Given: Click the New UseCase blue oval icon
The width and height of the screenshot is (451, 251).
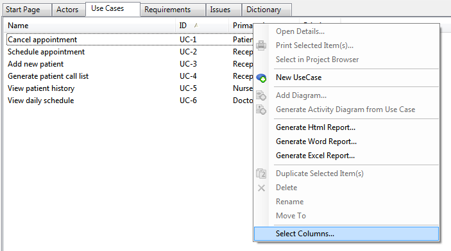Looking at the screenshot, I should 261,77.
